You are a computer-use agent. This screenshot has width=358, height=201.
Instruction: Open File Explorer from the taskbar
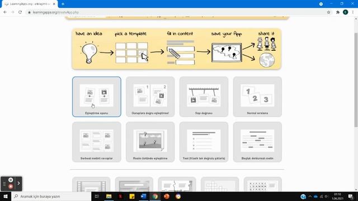tap(109, 196)
